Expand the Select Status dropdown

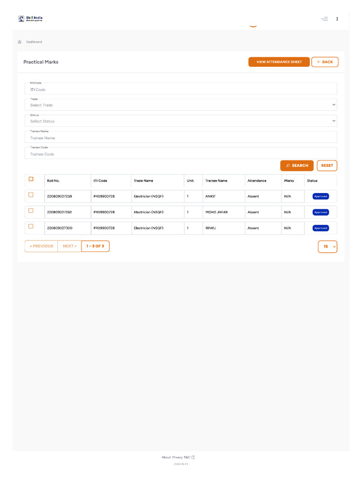[x=181, y=121]
